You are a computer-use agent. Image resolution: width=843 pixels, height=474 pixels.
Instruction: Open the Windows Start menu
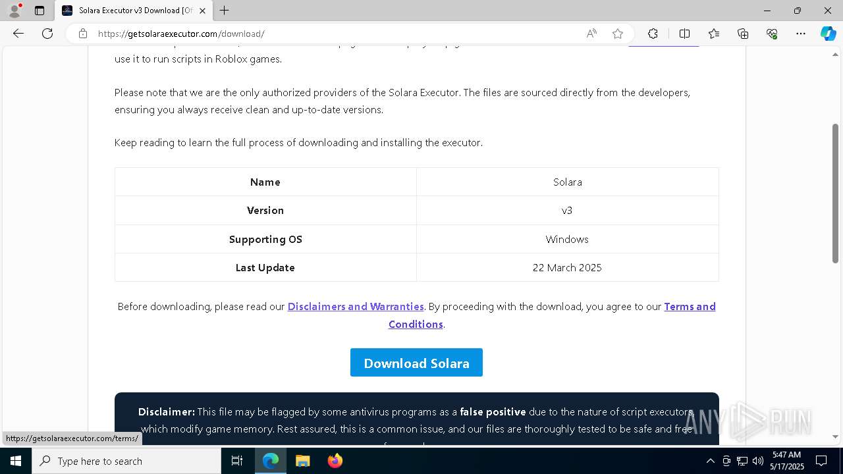click(x=16, y=461)
